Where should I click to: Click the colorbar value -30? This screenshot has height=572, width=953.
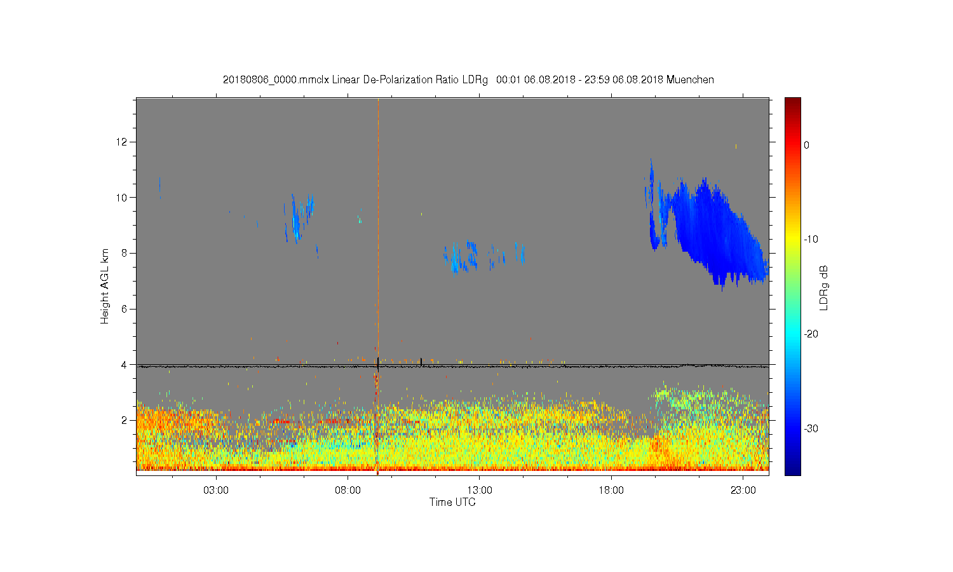coord(811,428)
